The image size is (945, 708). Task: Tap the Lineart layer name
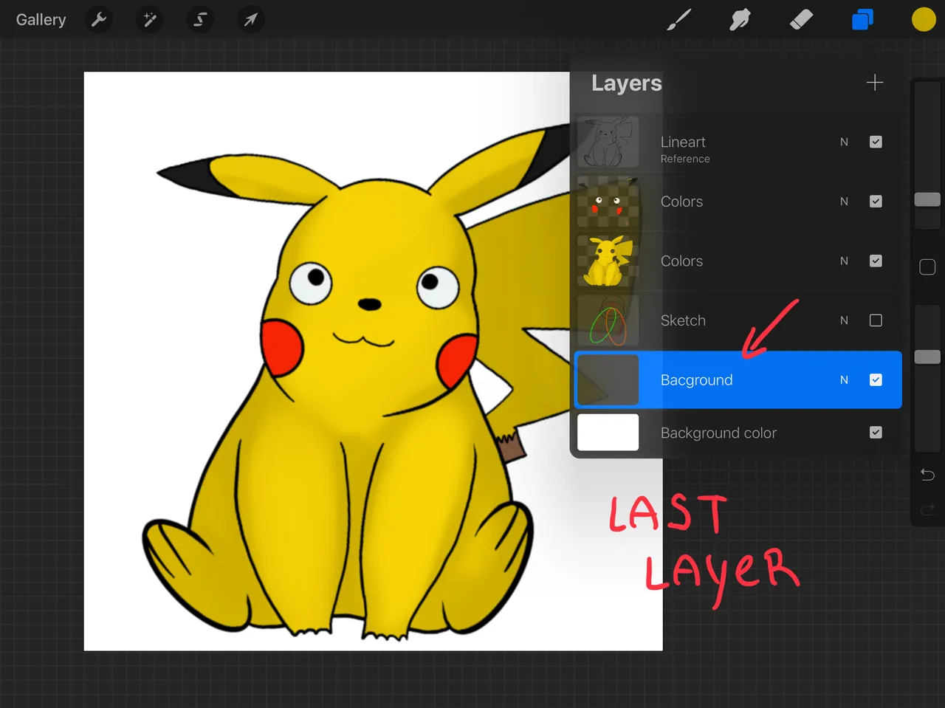click(x=683, y=142)
